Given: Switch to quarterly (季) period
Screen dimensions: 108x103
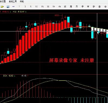Looking at the screenshot, I should 82,7.
